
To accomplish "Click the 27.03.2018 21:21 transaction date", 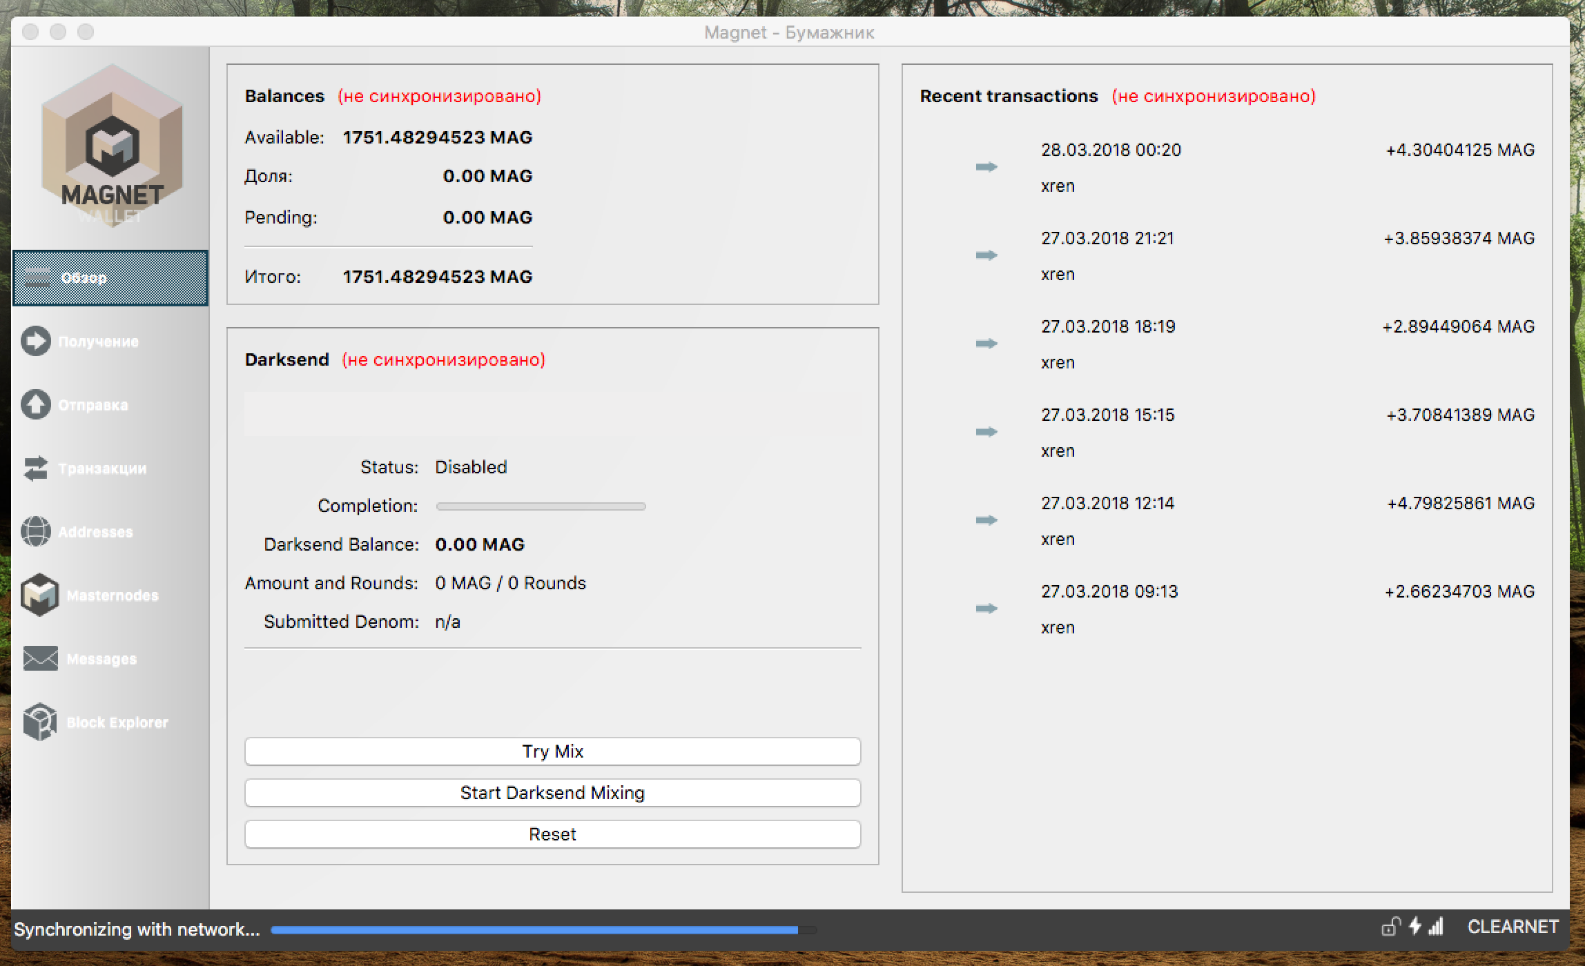I will 1107,238.
